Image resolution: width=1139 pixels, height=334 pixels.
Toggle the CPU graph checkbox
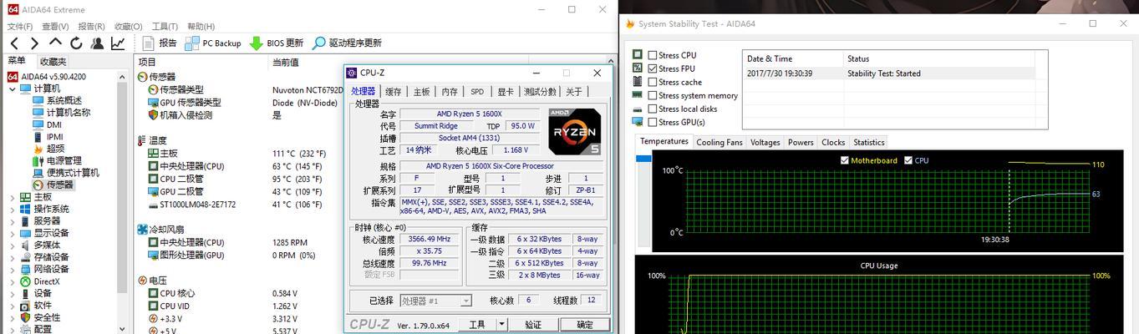coord(908,160)
